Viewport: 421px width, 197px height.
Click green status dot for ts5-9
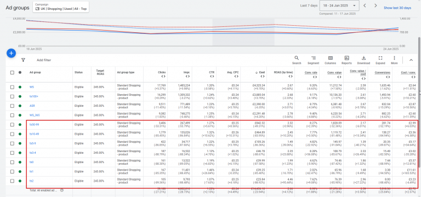[20, 143]
